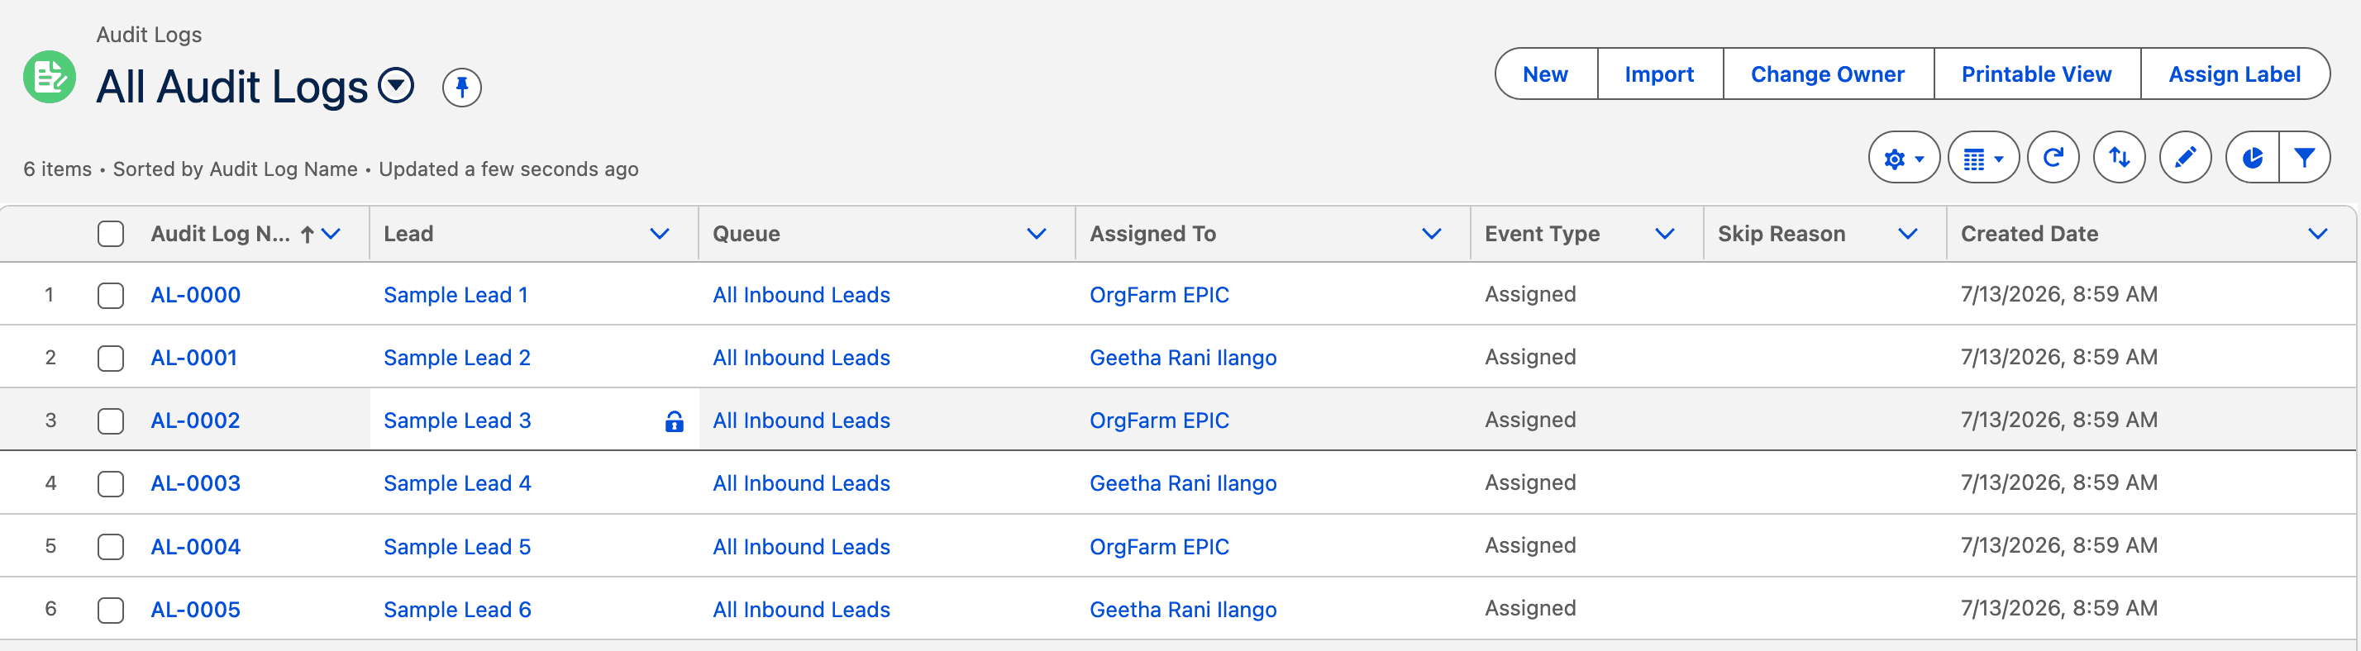2361x651 pixels.
Task: Click Created Date cell of AL-0001 row
Action: click(x=2058, y=356)
